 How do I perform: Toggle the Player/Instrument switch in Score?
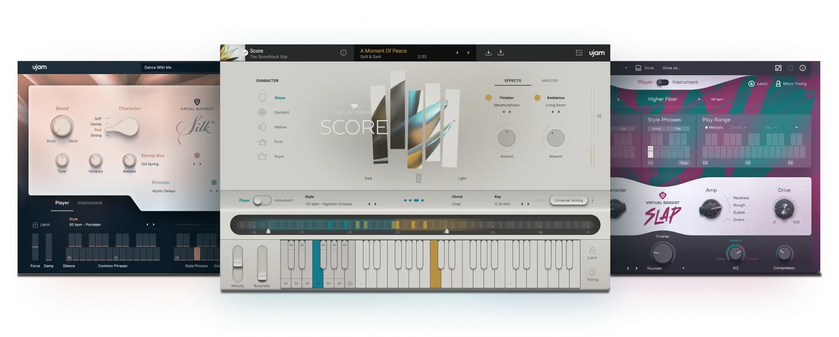[262, 200]
